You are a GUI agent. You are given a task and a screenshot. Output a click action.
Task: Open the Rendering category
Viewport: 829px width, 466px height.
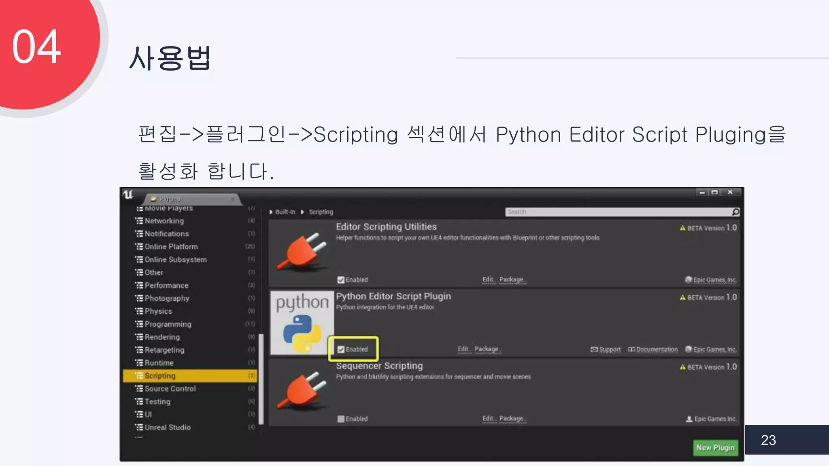(162, 337)
